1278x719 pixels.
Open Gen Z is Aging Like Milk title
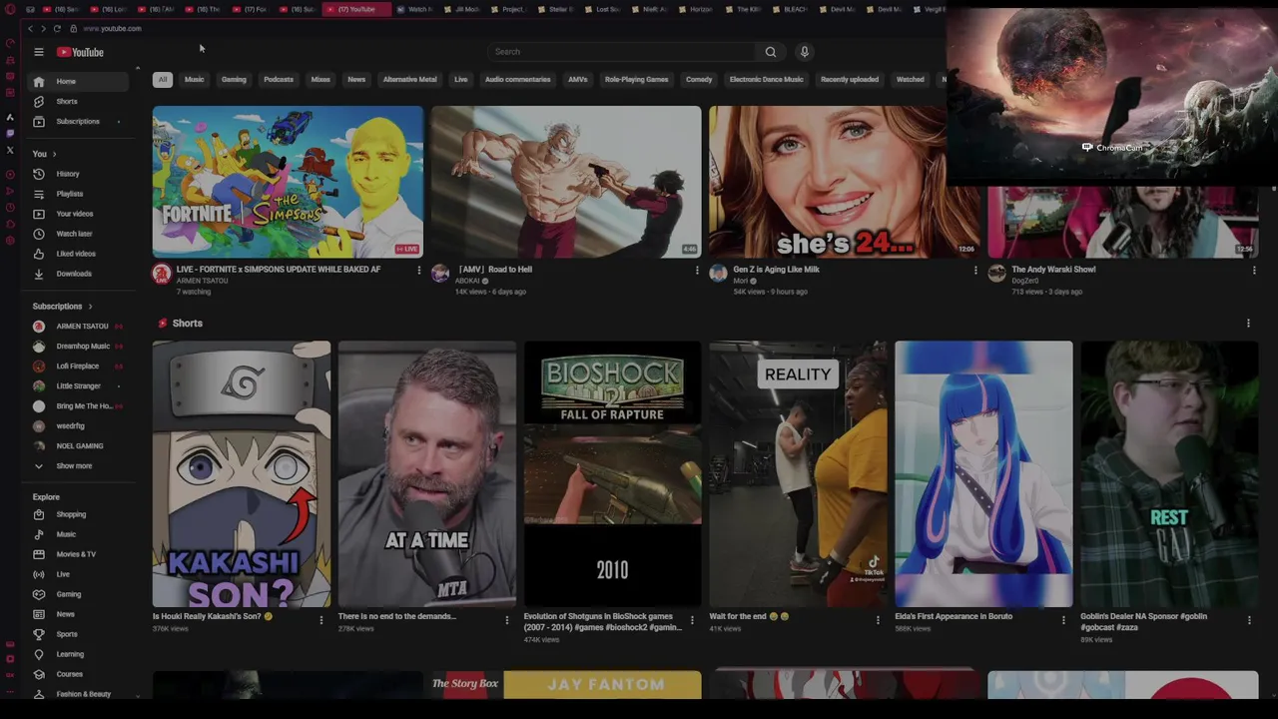776,270
